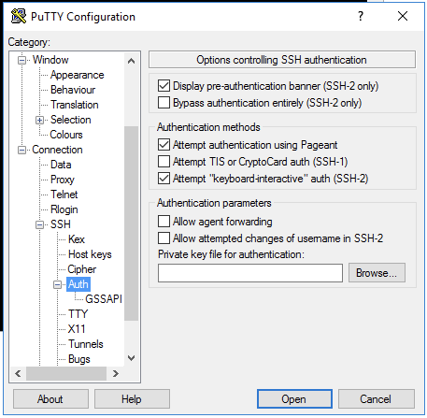
Task: Click the horizontal scroll right arrow
Action: (116, 373)
